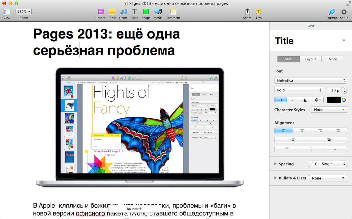
Task: Open the Media browser icon
Action: point(158,12)
